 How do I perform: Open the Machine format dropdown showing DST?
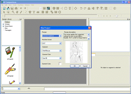click(60, 43)
